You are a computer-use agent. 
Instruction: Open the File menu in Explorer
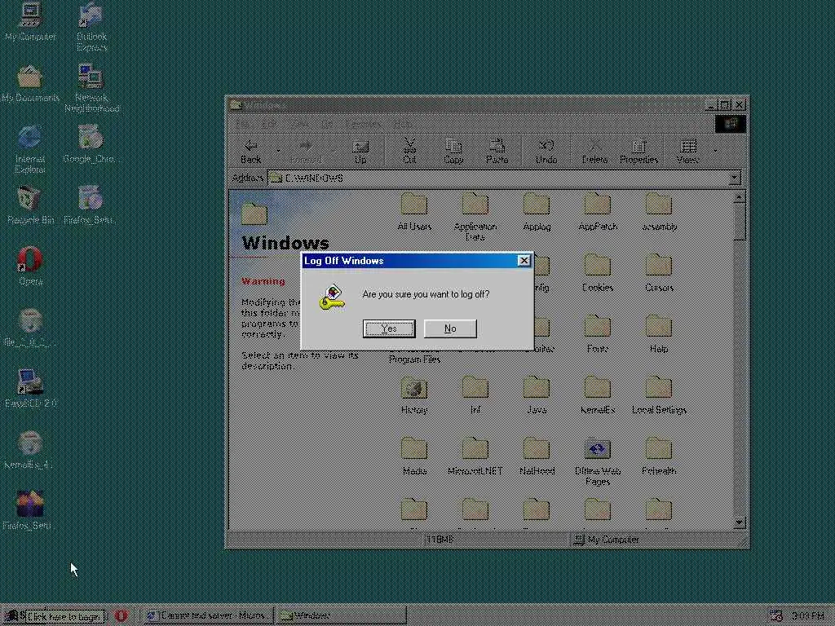[241, 124]
